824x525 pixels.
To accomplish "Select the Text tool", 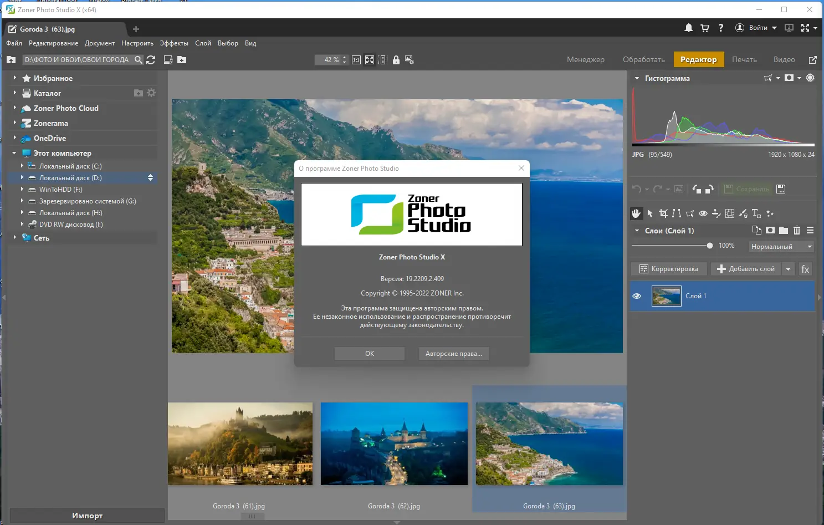I will tap(755, 213).
